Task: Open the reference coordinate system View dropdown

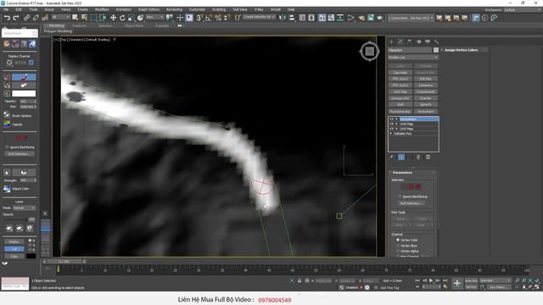Action: 154,17
